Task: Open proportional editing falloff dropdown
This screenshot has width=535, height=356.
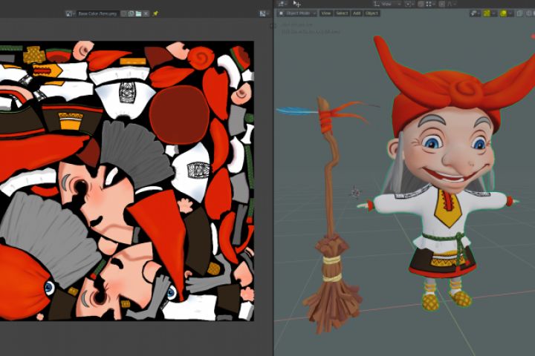Action: tap(451, 4)
